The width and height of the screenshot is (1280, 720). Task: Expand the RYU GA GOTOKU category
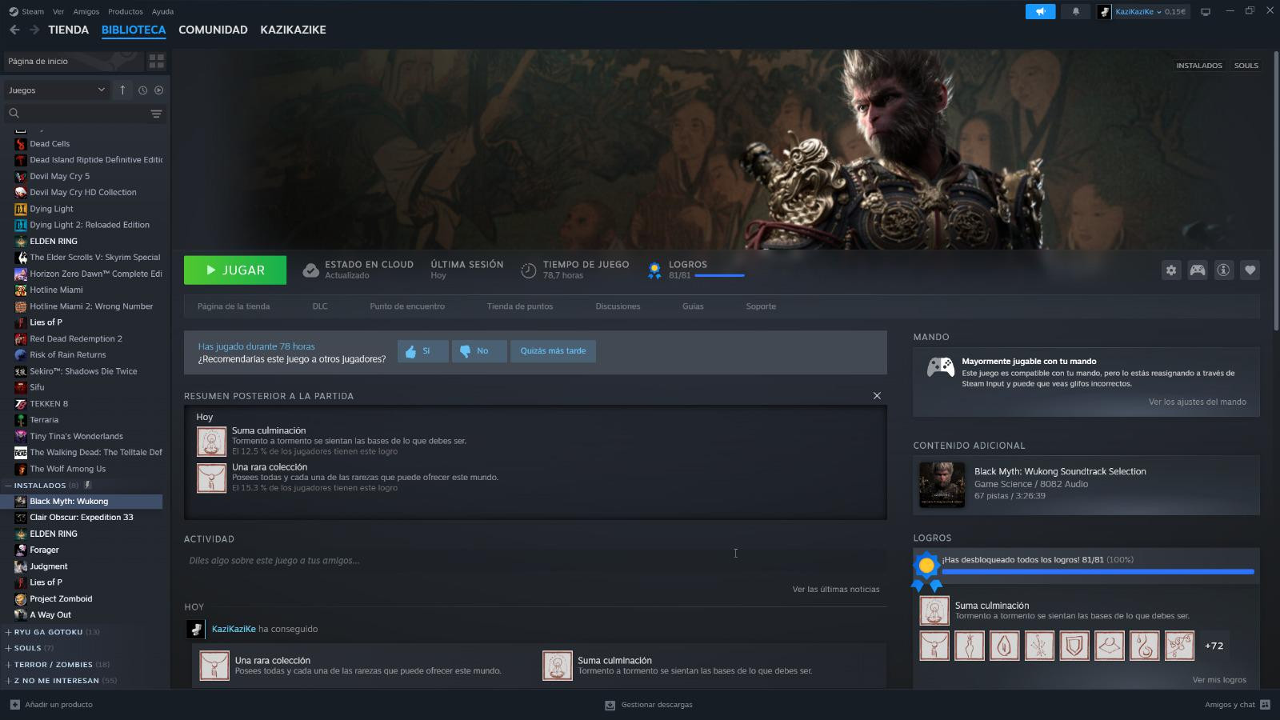8,632
